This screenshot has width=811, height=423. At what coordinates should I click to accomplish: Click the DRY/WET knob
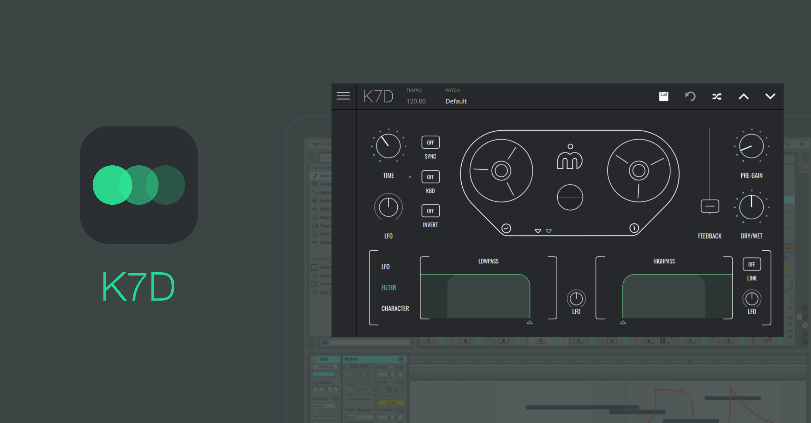(752, 207)
